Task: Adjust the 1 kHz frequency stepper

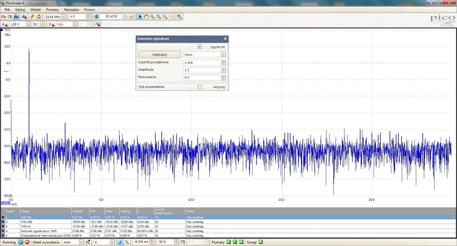Action: [x=223, y=63]
